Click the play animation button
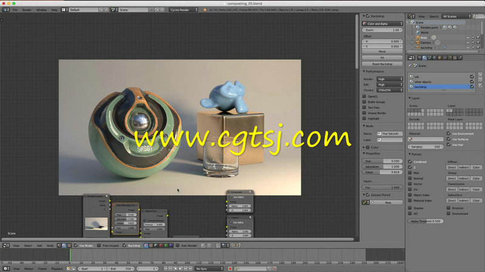 point(180,268)
